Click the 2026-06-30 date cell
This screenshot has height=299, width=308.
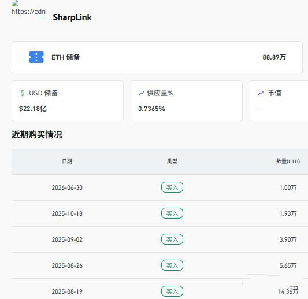coord(67,187)
